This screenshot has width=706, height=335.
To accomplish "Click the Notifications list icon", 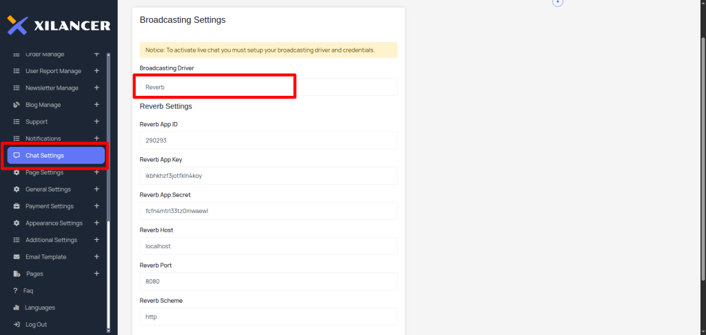I will (17, 139).
